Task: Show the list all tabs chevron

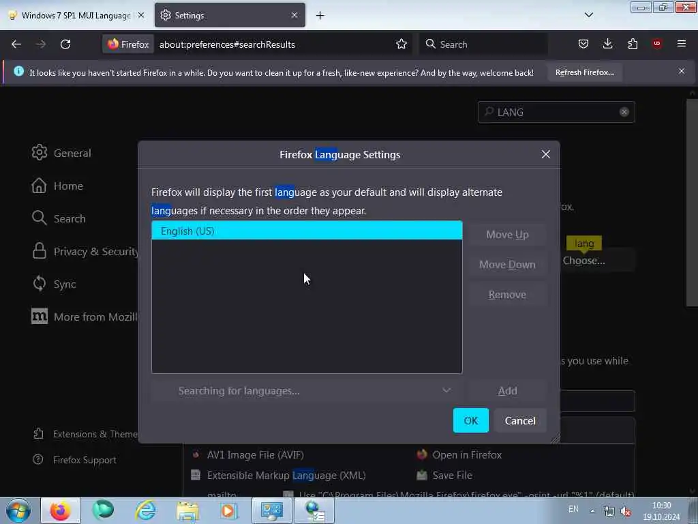Action: click(588, 15)
